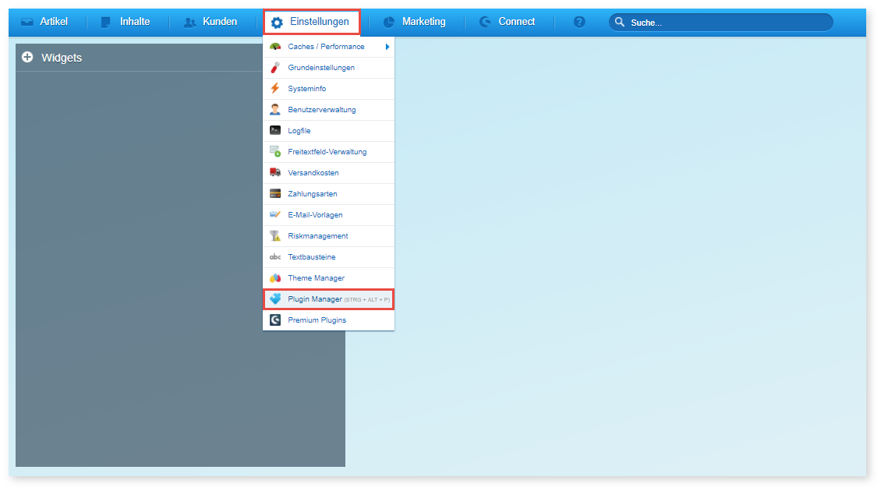Click the Grundeinstellungen wrench icon
The image size is (881, 491).
(275, 67)
